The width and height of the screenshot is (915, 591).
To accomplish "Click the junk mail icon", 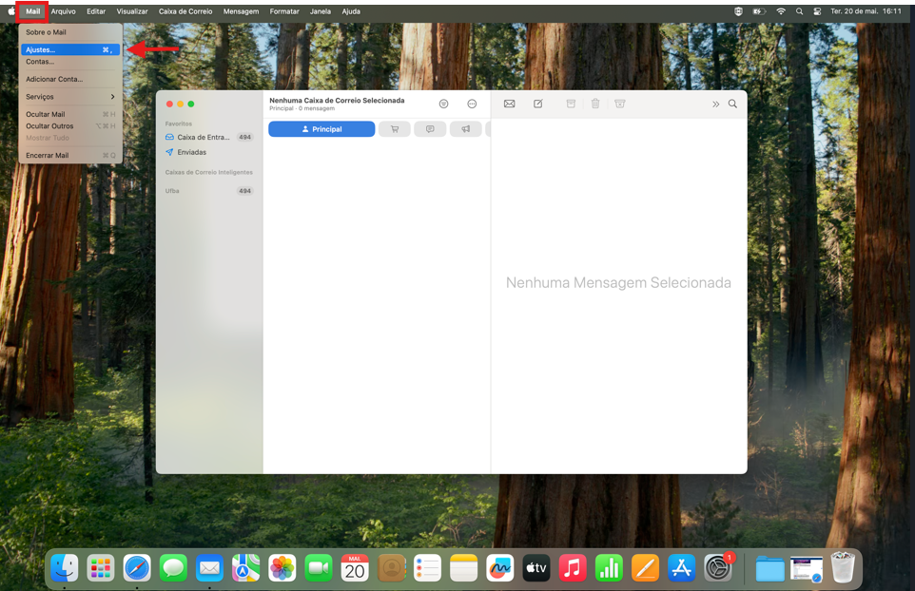I will [x=620, y=104].
